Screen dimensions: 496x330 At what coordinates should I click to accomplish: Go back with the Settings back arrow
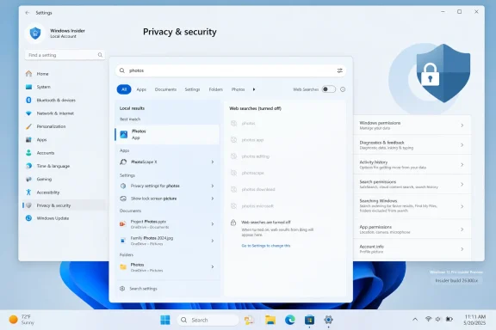pos(28,13)
